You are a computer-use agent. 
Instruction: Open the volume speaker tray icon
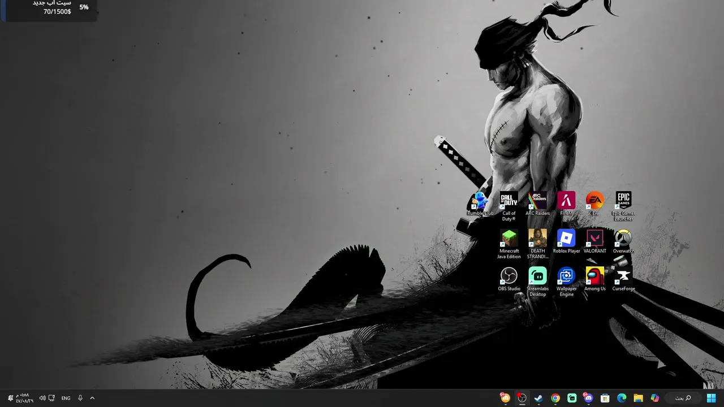[42, 398]
